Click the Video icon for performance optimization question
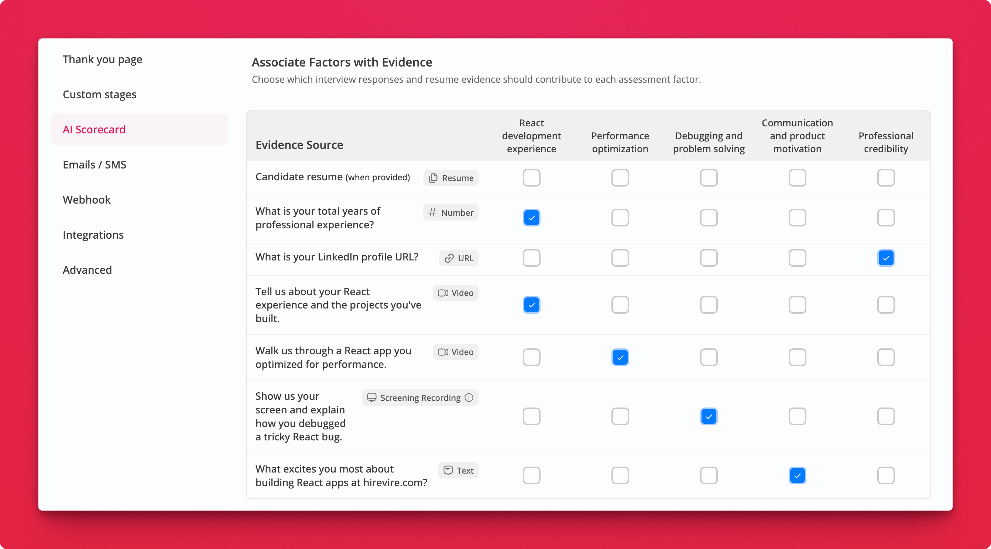991x549 pixels. coord(443,352)
